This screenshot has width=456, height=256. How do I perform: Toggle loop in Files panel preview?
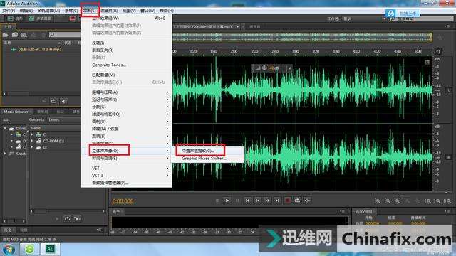point(54,101)
